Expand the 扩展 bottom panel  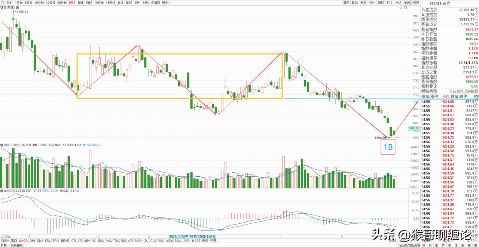tap(5, 245)
